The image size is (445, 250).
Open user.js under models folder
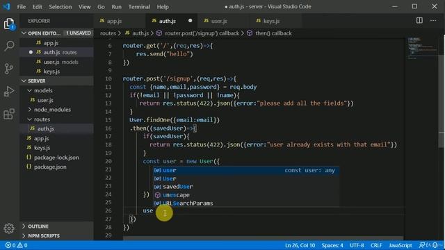point(56,100)
